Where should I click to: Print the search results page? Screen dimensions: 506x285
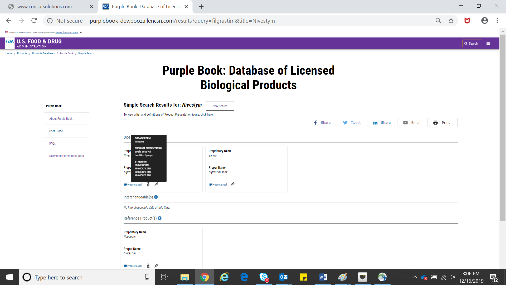click(x=443, y=122)
